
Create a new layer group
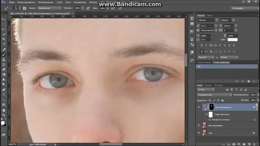point(244,144)
